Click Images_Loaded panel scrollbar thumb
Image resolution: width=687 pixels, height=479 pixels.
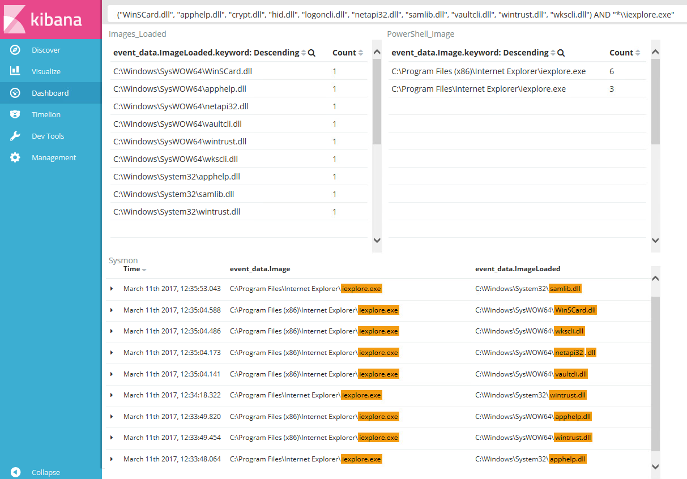pyautogui.click(x=377, y=101)
